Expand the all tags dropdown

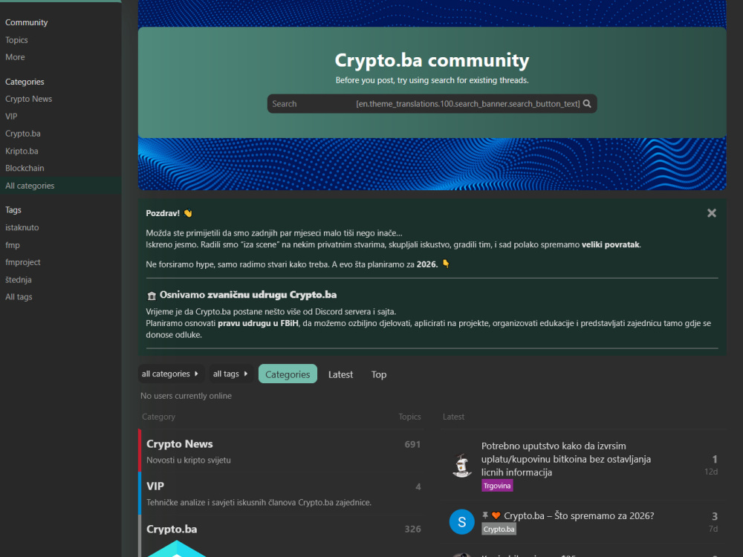[x=231, y=374]
